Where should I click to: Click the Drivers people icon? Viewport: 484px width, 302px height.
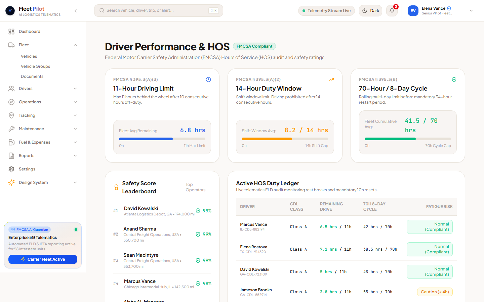point(11,89)
